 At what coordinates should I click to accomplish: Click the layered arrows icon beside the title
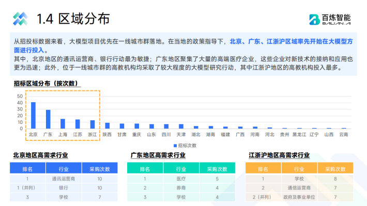[x=20, y=19]
